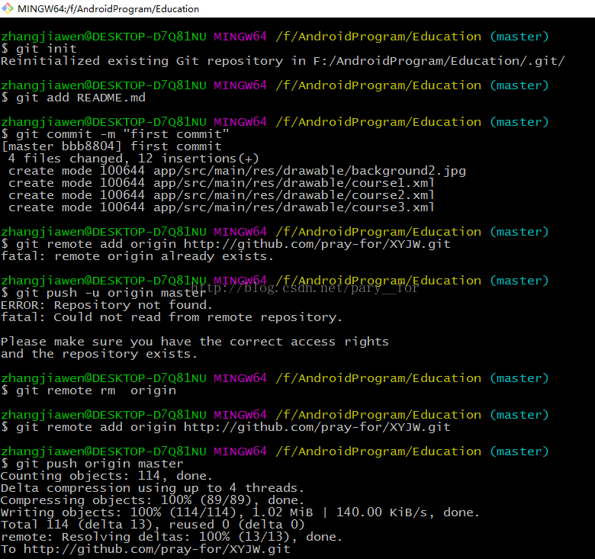The width and height of the screenshot is (595, 559).
Task: Click the 'Writing objects: 100% (114/114)' line
Action: coord(240,512)
